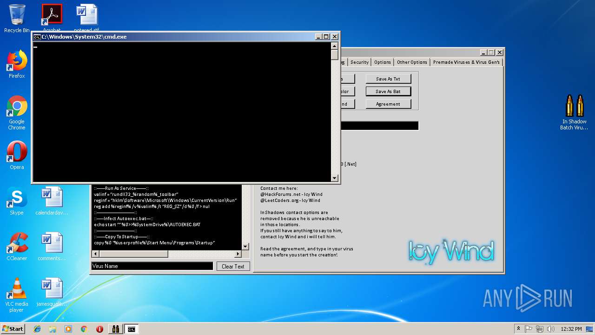
Task: Click the code box vertical scroll down arrow
Action: (x=245, y=247)
